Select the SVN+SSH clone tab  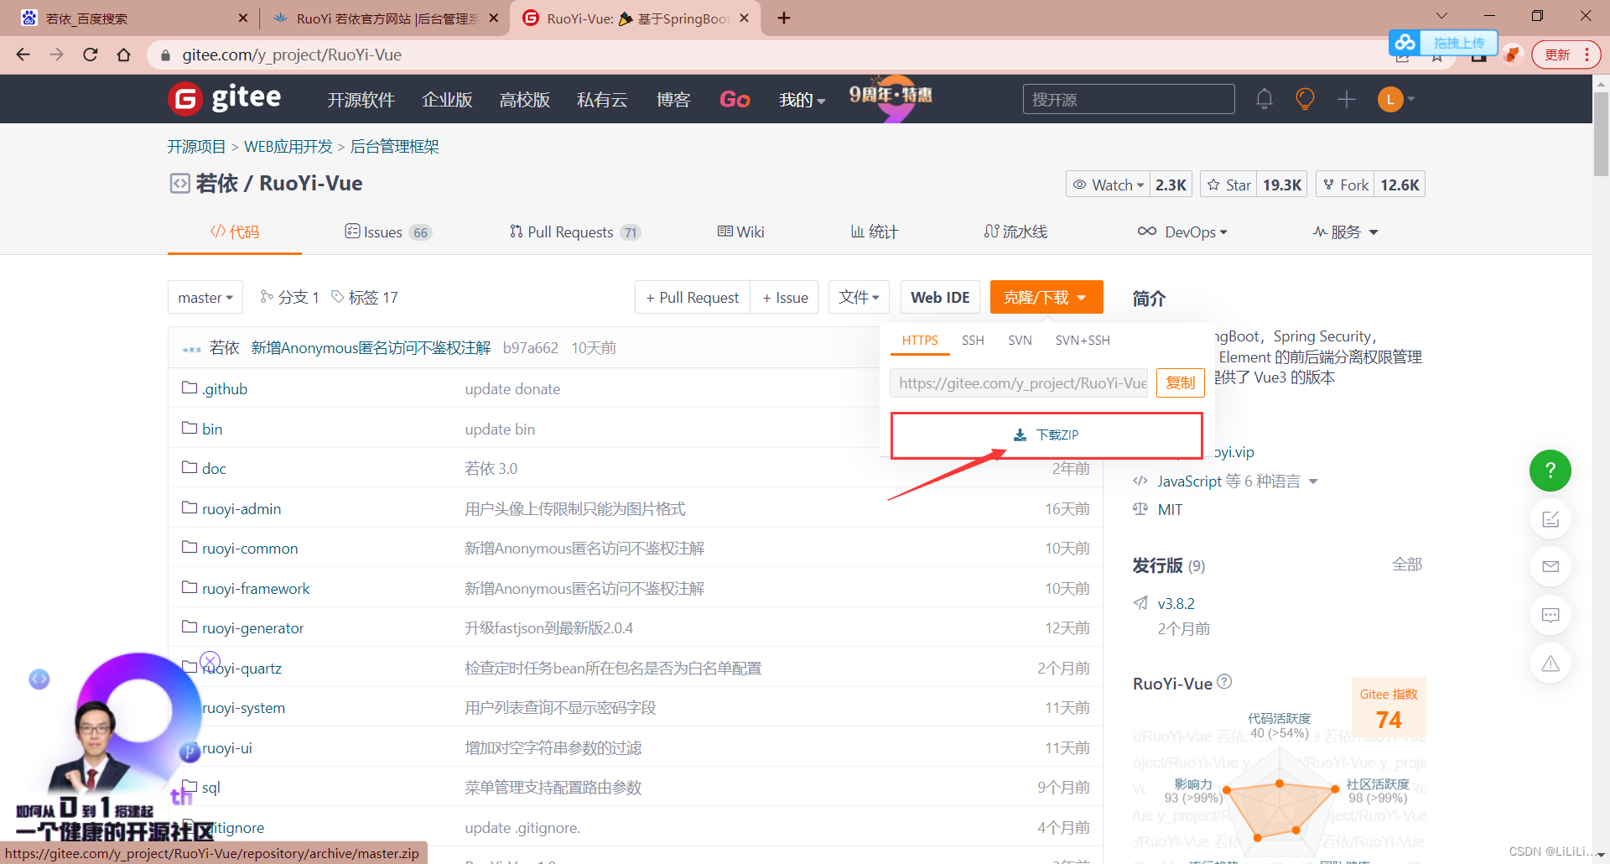tap(1083, 340)
